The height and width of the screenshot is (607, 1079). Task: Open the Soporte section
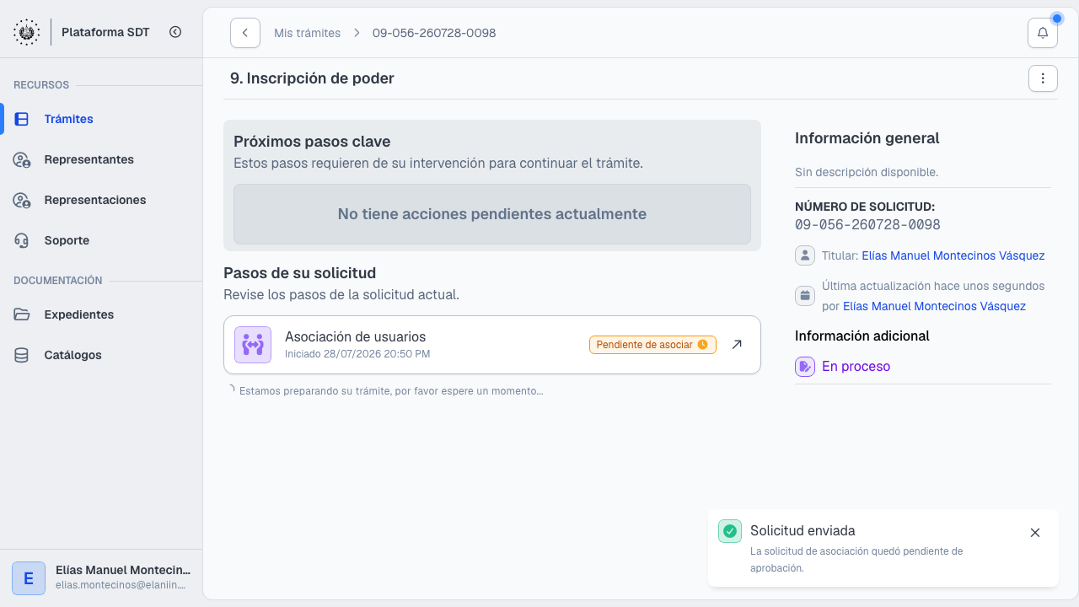tap(101, 240)
